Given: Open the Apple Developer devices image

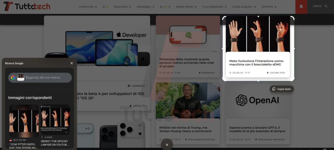Looking at the screenshot, I should tap(97, 48).
